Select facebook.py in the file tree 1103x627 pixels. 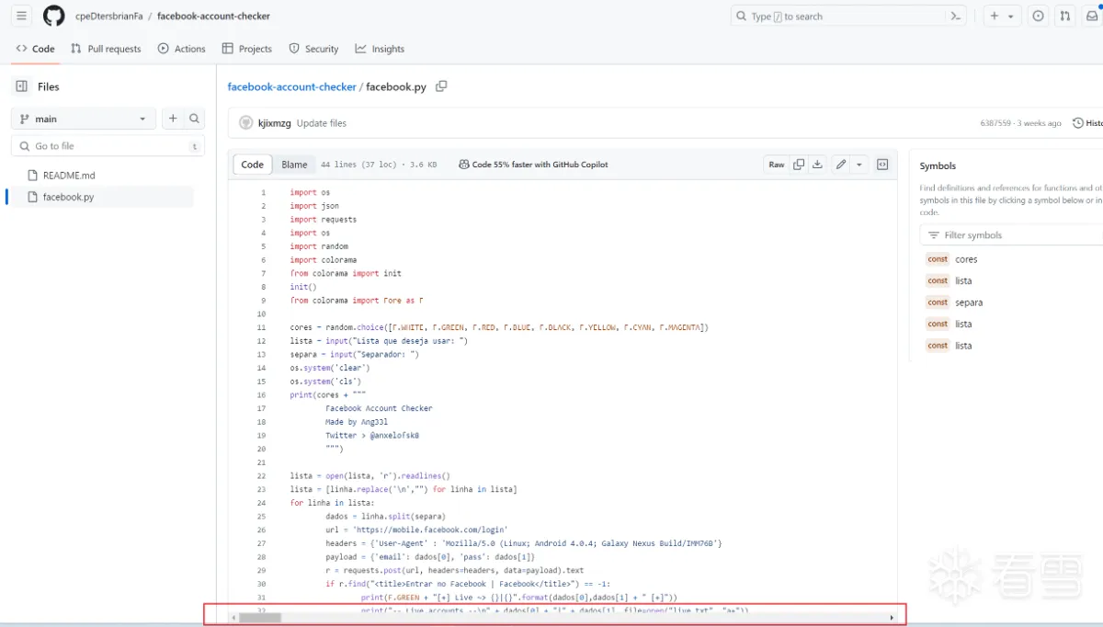[x=68, y=197]
